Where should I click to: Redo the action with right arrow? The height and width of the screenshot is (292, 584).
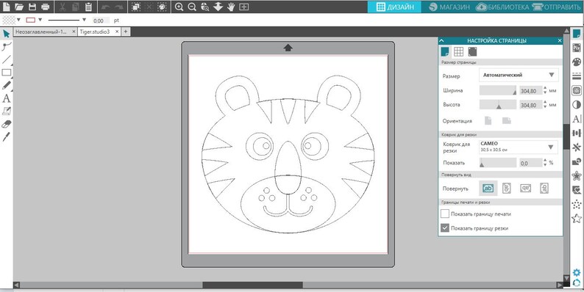click(x=119, y=7)
